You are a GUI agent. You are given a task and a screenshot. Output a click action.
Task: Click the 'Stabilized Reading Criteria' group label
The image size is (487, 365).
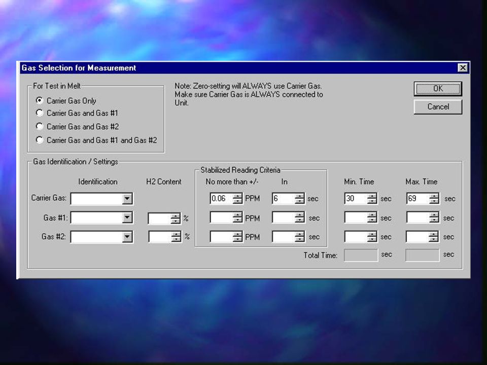pos(240,170)
